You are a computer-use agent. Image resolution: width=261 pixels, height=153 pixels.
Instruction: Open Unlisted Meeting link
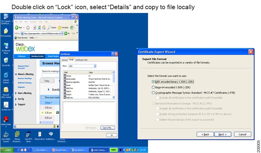[24, 83]
